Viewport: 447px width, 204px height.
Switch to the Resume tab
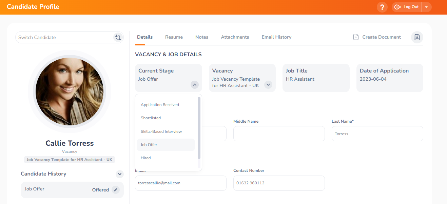(174, 37)
